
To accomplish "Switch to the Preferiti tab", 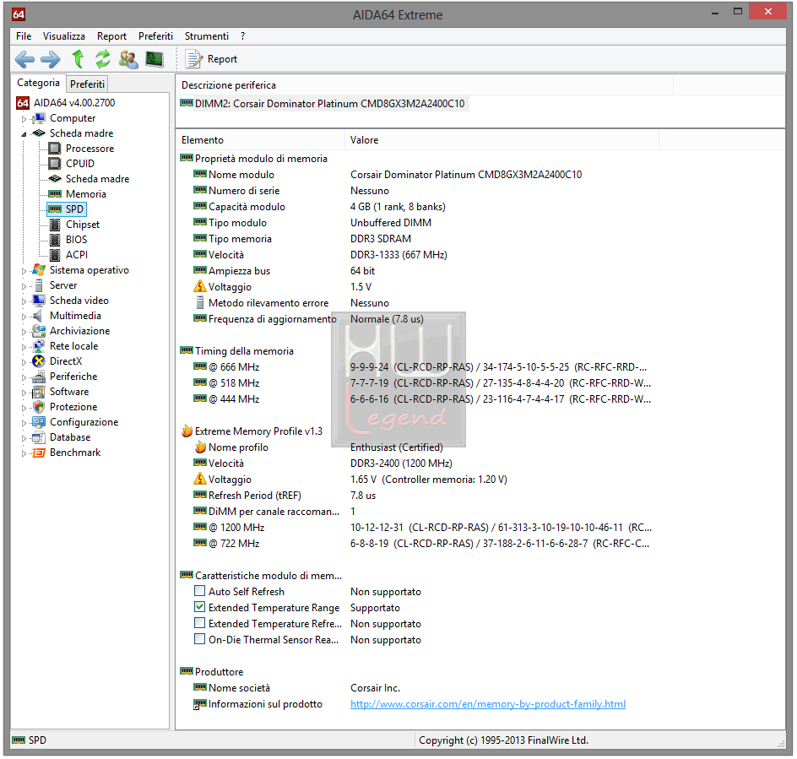I will pos(88,84).
